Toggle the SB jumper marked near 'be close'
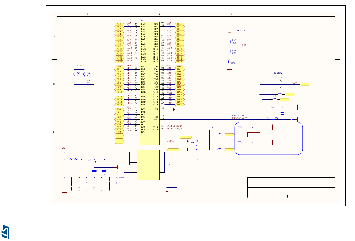 coord(279,94)
